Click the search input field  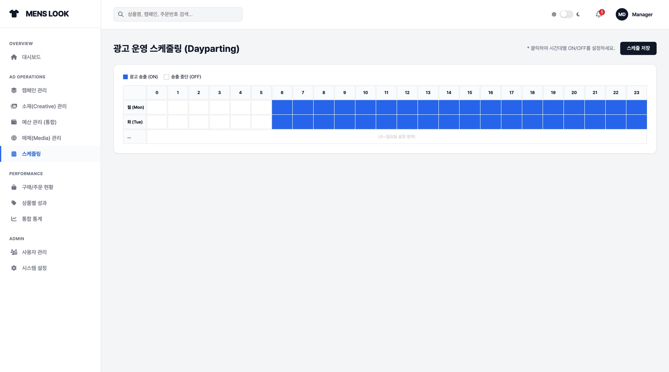coord(178,14)
